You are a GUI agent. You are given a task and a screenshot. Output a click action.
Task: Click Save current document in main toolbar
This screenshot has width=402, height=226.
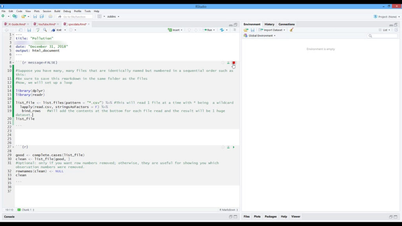coord(35,16)
